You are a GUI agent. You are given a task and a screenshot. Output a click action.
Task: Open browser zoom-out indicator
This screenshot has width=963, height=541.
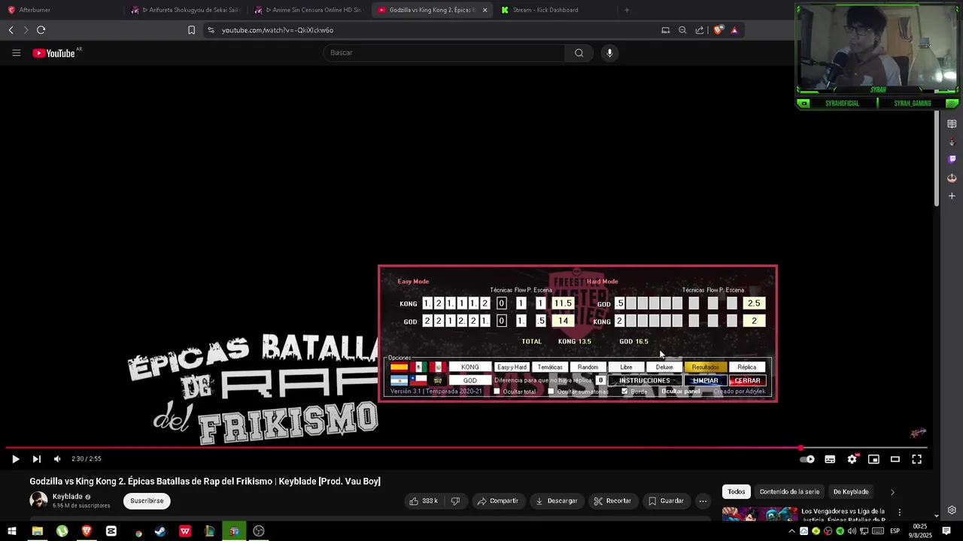682,30
